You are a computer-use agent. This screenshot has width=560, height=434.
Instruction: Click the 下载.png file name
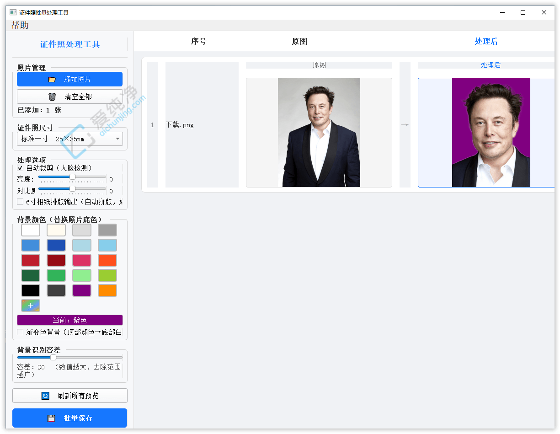pyautogui.click(x=180, y=125)
